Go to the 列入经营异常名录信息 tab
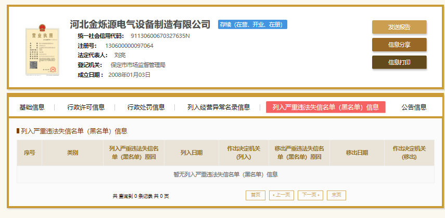The width and height of the screenshot is (445, 218). tap(219, 107)
